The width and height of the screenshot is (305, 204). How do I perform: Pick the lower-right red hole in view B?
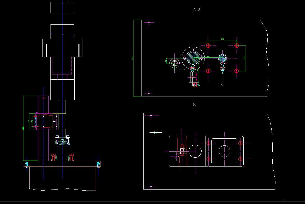point(240,159)
